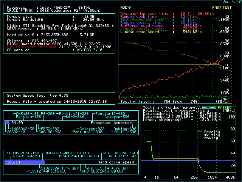The width and height of the screenshot is (242, 182).
Task: Click the Cx6x86-233 reference label
Action: [x=50, y=132]
